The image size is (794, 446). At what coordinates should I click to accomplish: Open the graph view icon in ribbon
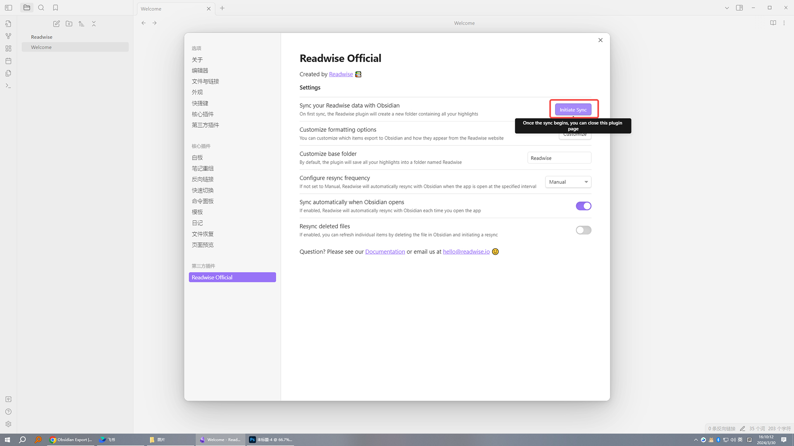coord(8,36)
